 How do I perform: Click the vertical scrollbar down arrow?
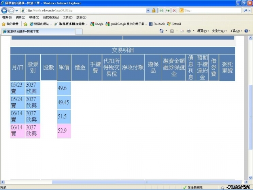pos(250,178)
